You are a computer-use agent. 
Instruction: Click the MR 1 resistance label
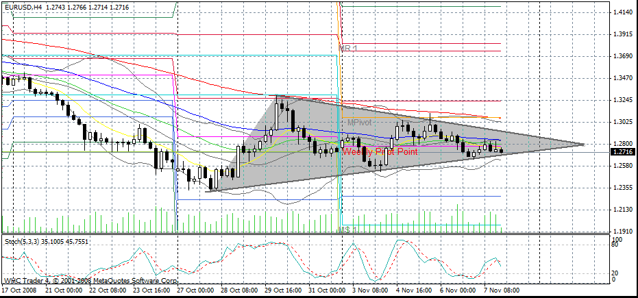coord(349,48)
